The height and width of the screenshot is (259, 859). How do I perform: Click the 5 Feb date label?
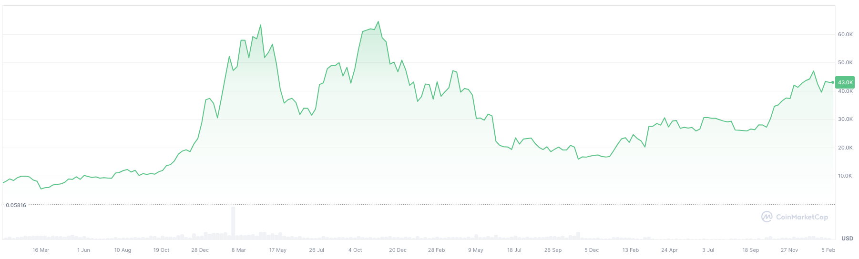[x=828, y=250]
